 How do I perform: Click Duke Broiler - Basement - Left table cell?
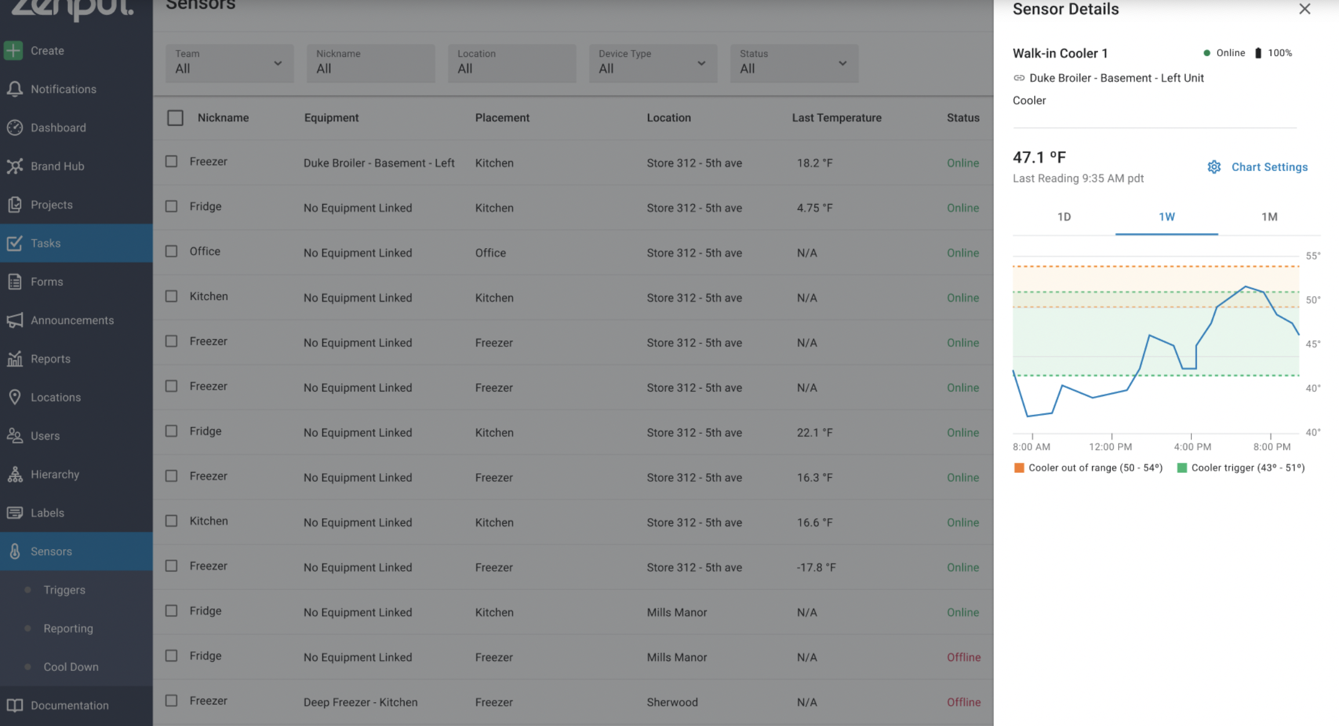coord(379,163)
